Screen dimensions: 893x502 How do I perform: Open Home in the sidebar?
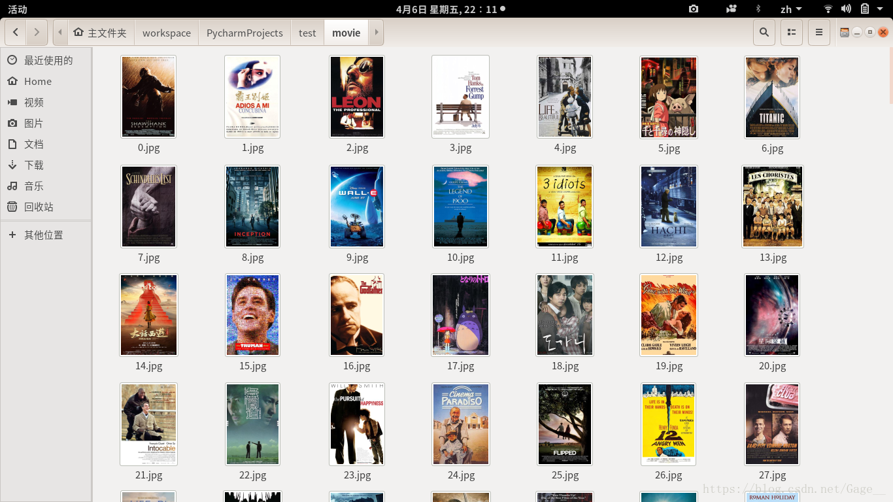pos(46,81)
